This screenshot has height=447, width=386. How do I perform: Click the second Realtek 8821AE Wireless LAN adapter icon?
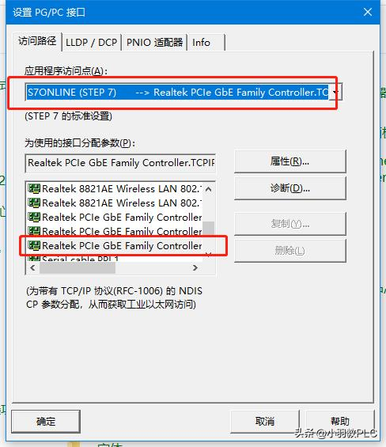pos(34,203)
